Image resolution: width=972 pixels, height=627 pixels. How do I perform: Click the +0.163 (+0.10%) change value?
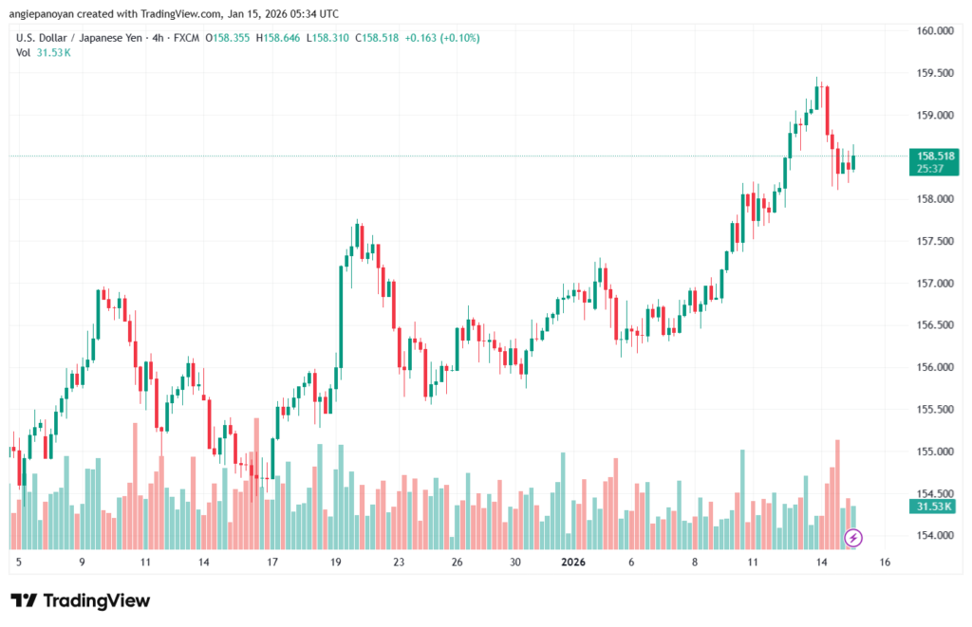442,38
